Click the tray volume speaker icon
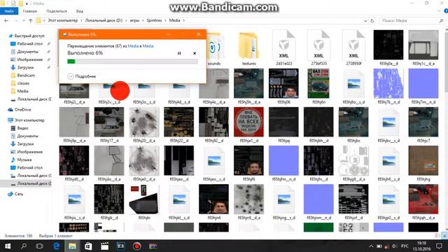Image resolution: width=448 pixels, height=252 pixels. point(395,246)
